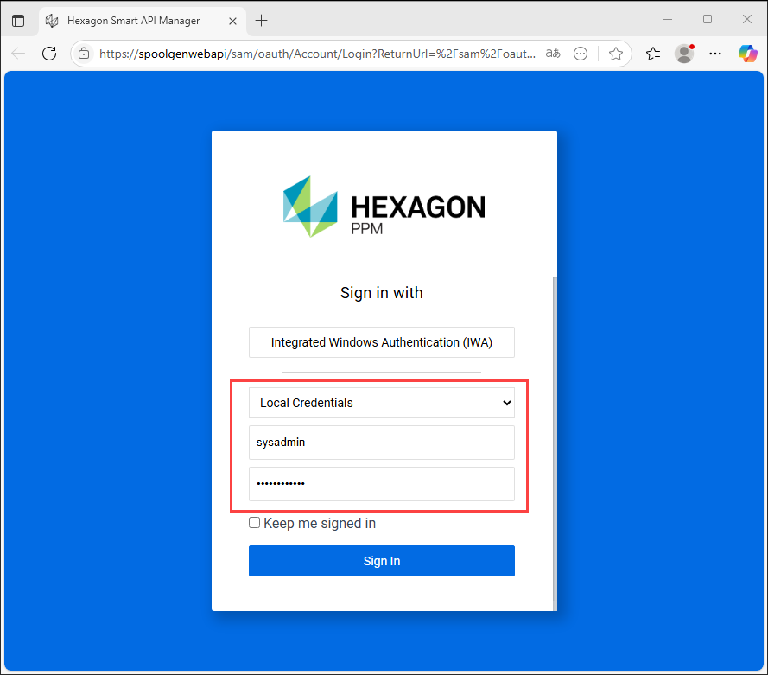This screenshot has width=768, height=675.
Task: Open the browser profile icon
Action: coord(684,54)
